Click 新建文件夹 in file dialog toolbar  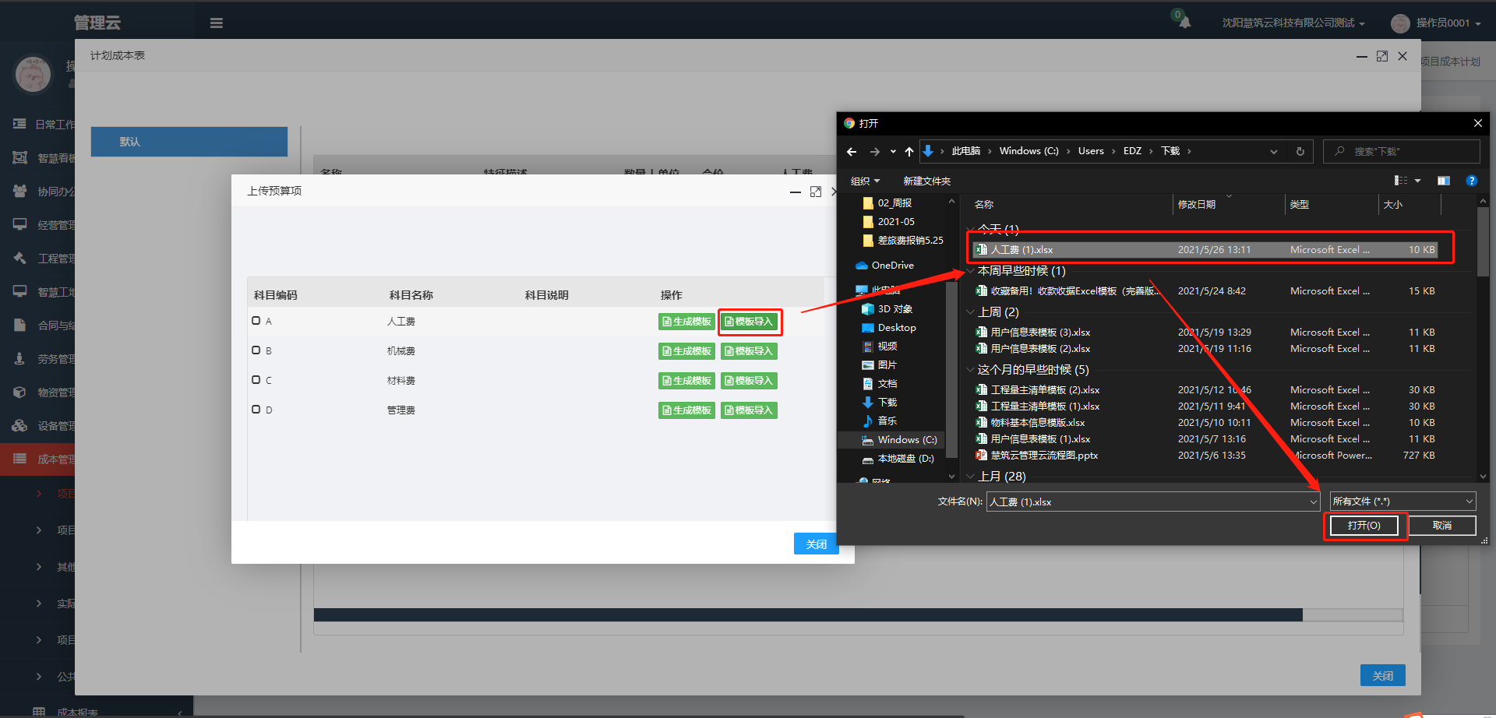926,181
